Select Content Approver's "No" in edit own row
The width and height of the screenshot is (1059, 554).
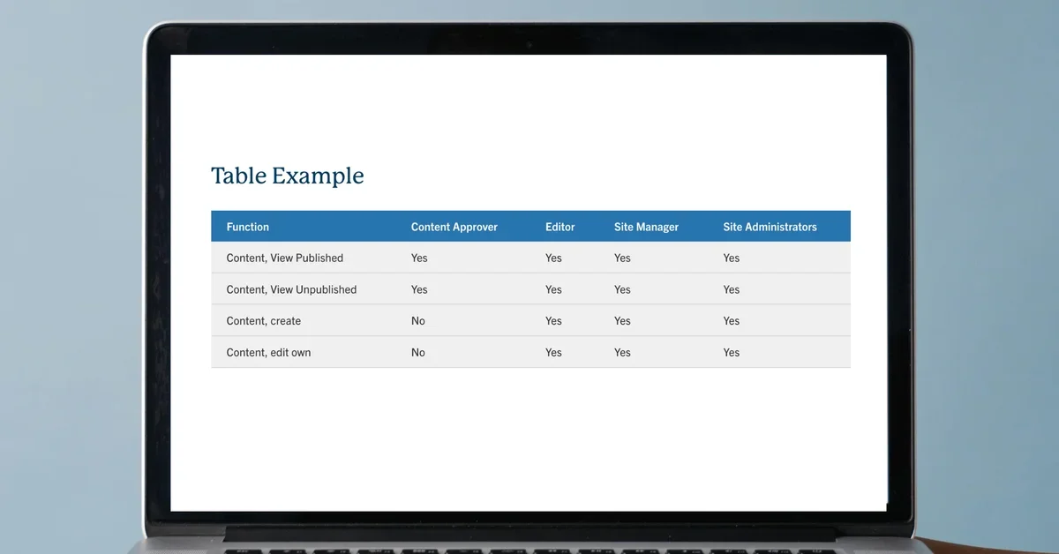click(x=417, y=352)
